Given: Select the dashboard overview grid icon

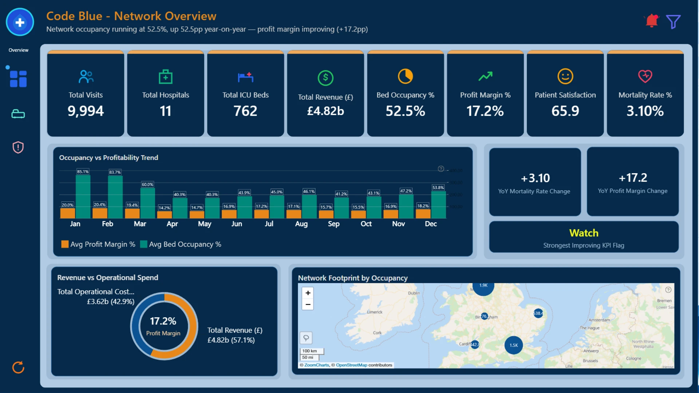Looking at the screenshot, I should point(18,79).
